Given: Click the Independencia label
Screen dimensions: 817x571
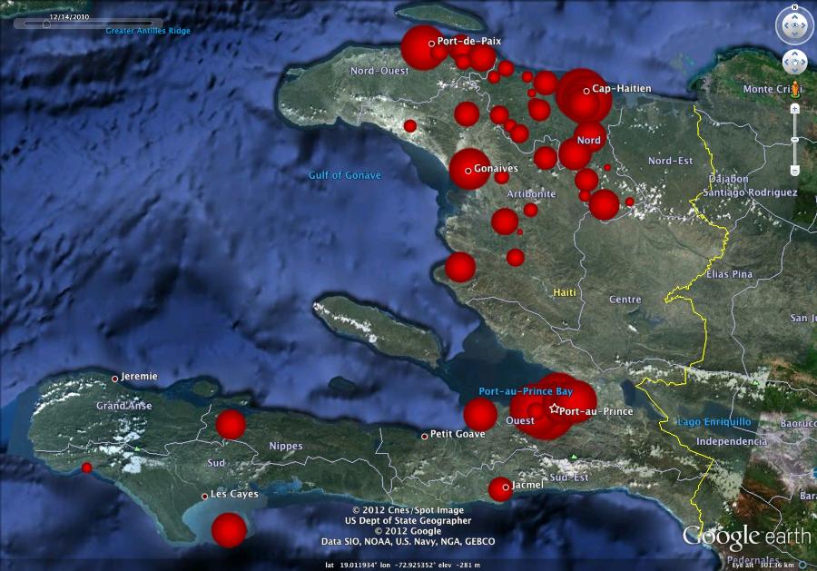Looking at the screenshot, I should pyautogui.click(x=732, y=442).
